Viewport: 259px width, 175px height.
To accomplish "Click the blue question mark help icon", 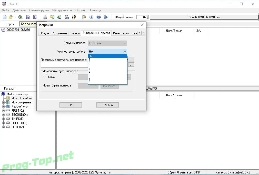I will (x=98, y=17).
